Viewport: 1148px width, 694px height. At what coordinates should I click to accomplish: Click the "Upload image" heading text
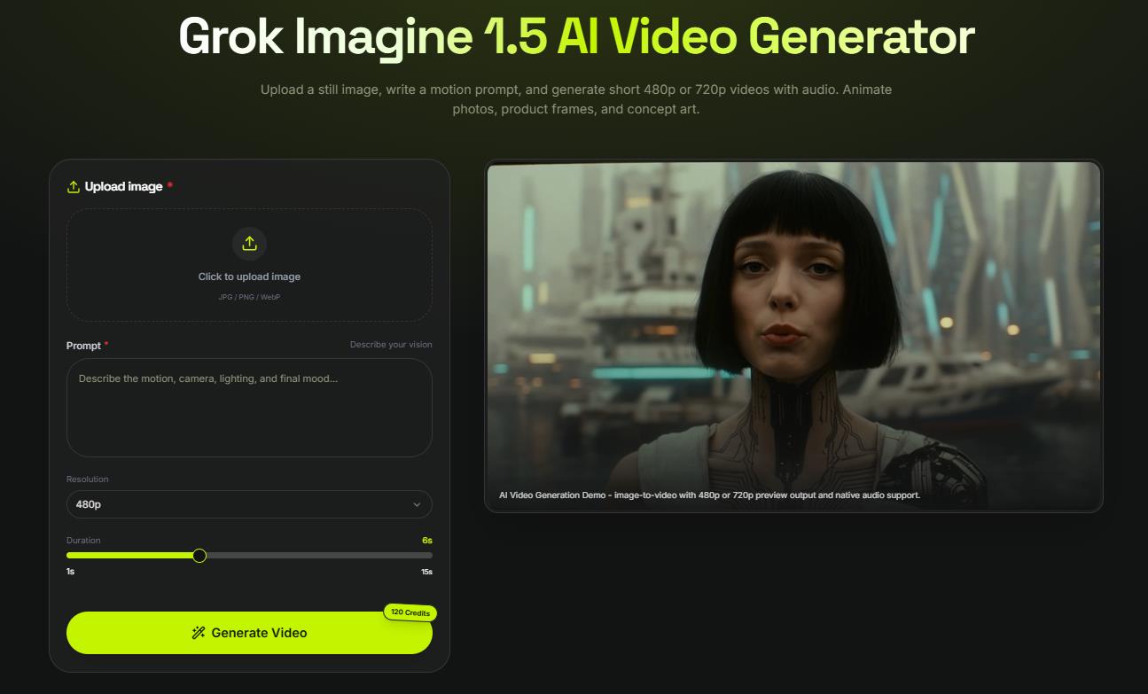tap(123, 187)
